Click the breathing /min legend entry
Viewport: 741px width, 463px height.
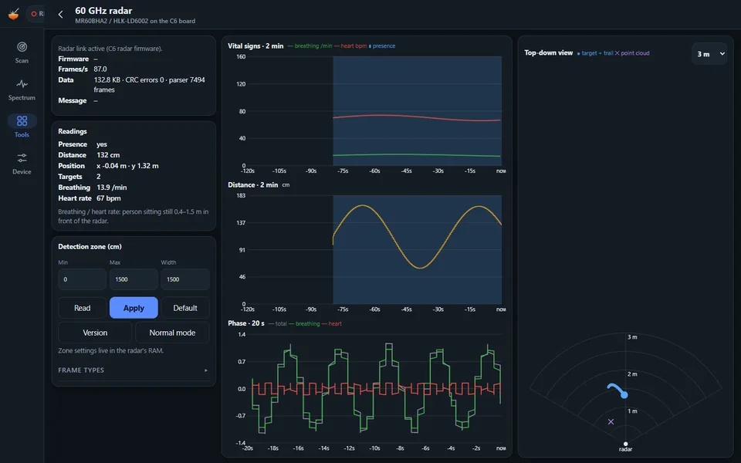click(310, 46)
